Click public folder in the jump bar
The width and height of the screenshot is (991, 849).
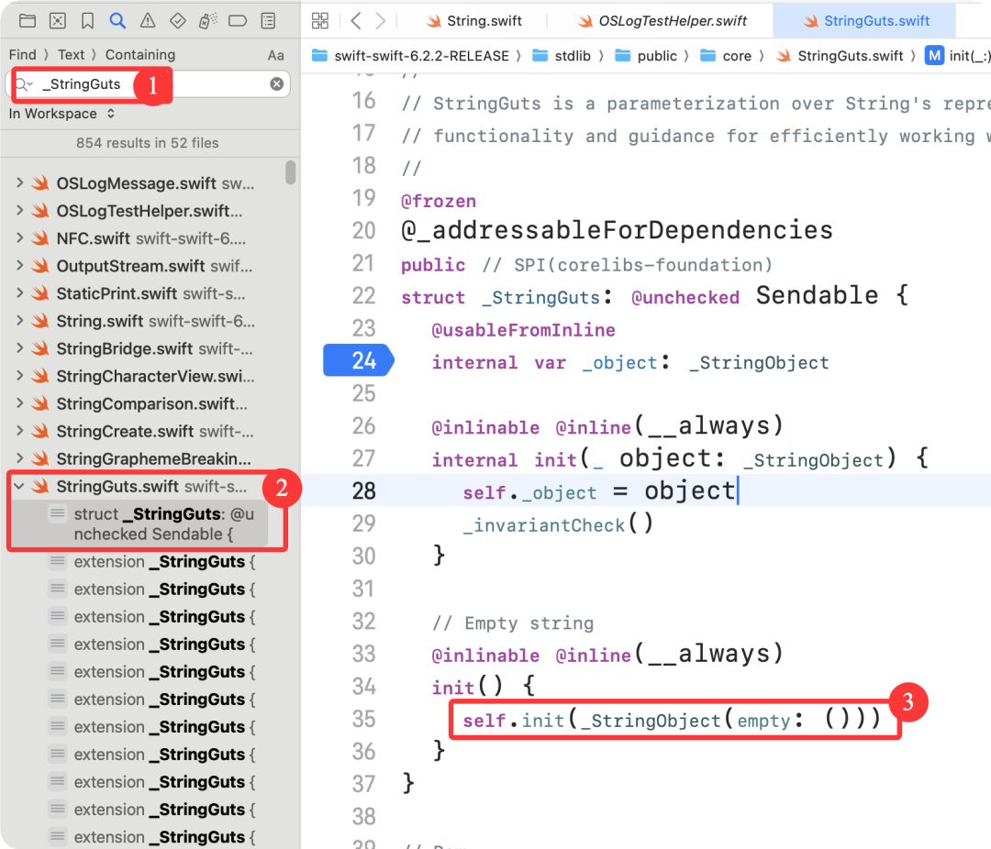pyautogui.click(x=646, y=56)
